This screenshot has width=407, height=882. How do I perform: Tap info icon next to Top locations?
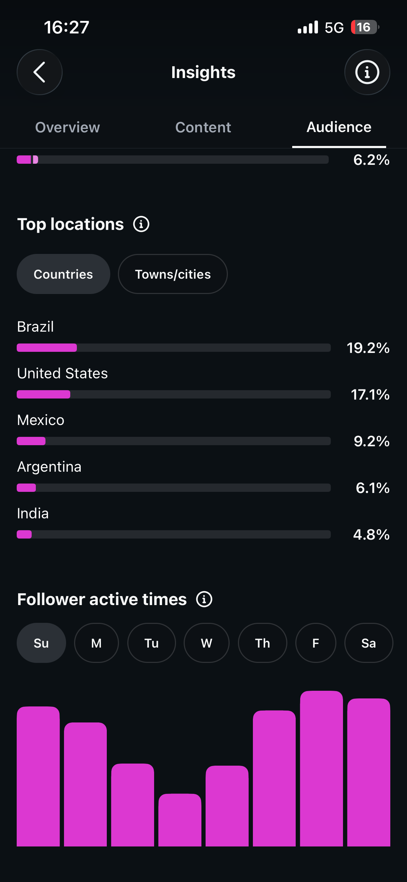tap(141, 224)
